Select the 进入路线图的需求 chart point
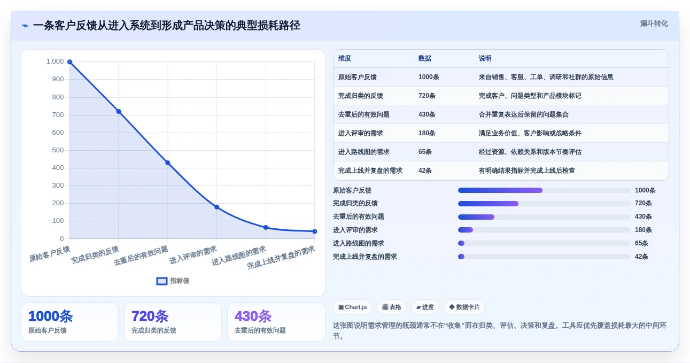690x363 pixels. click(266, 227)
